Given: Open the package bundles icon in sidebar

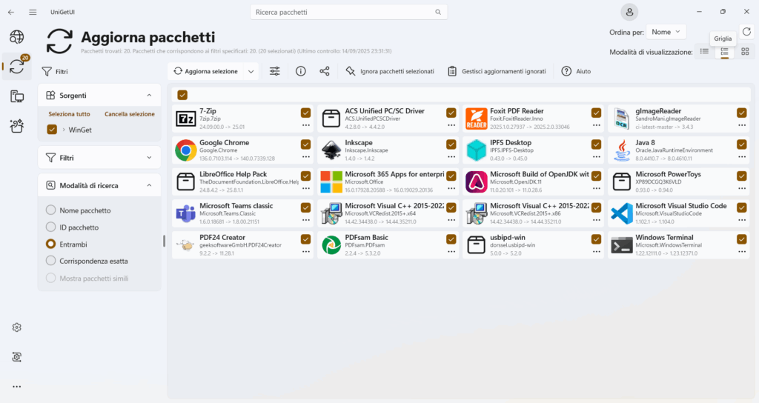Looking at the screenshot, I should (x=17, y=126).
